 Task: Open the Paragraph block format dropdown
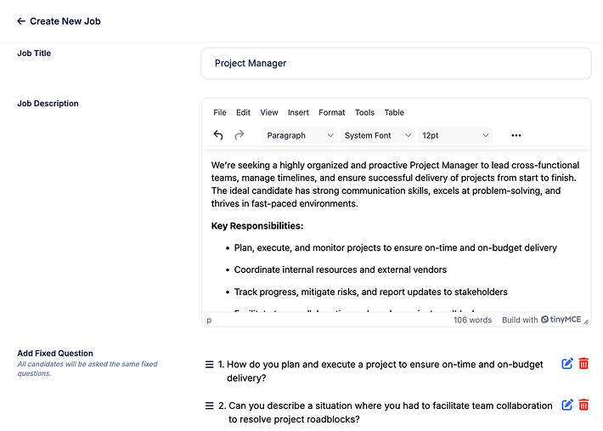pyautogui.click(x=300, y=135)
